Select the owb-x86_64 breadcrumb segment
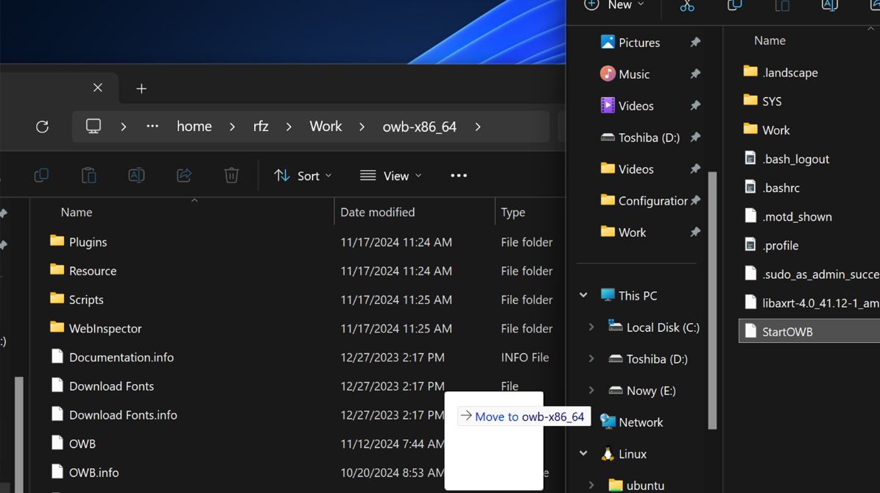880x493 pixels. (419, 127)
